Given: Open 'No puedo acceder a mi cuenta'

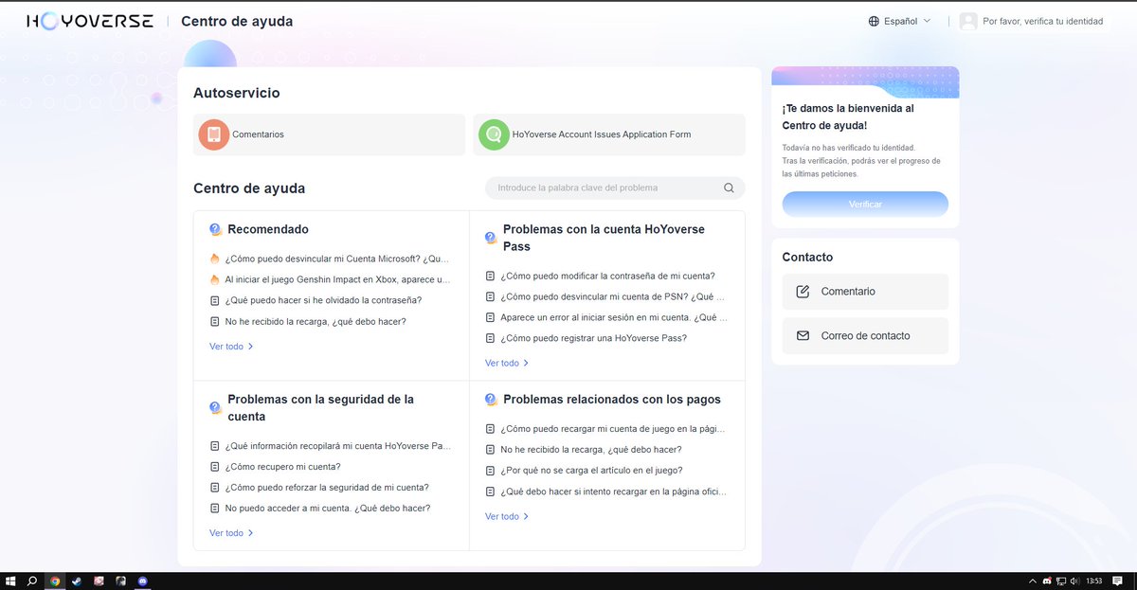Looking at the screenshot, I should pyautogui.click(x=328, y=509).
